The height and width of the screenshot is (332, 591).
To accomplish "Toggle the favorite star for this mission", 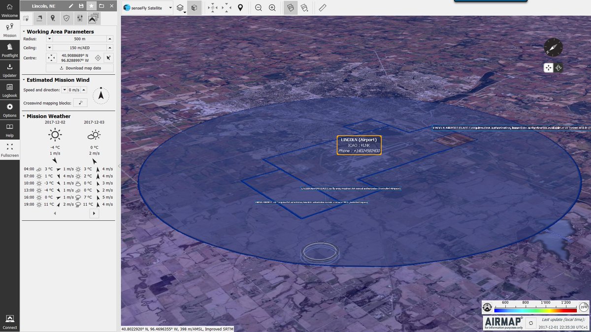I will tap(91, 6).
